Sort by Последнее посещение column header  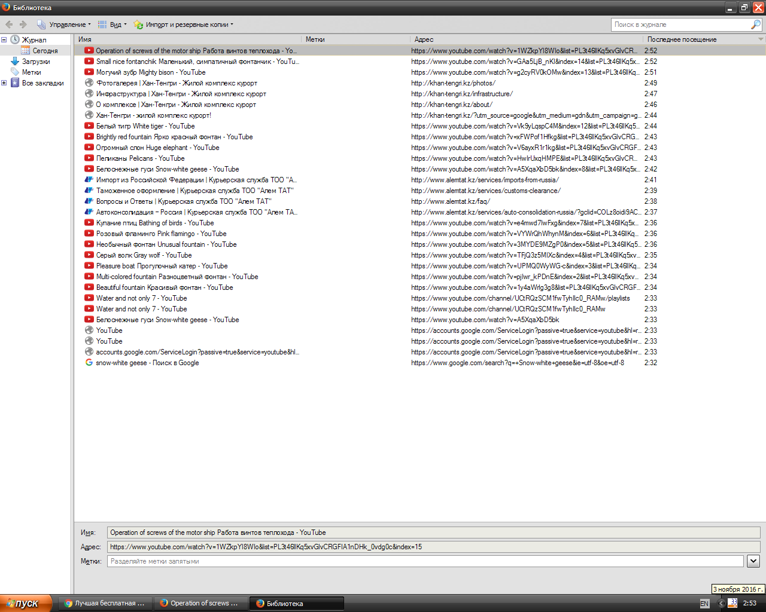tap(700, 39)
